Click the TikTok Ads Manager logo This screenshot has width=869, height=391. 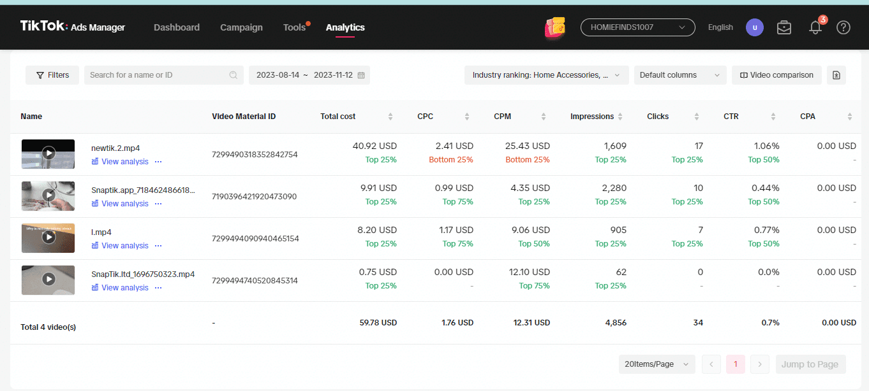73,27
